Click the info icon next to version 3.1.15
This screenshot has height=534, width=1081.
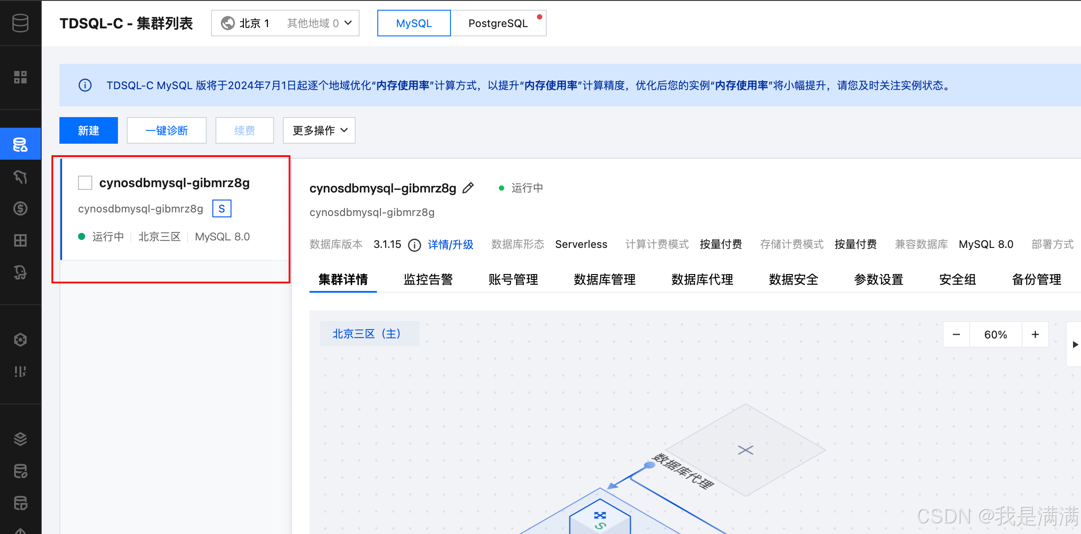[x=414, y=245]
